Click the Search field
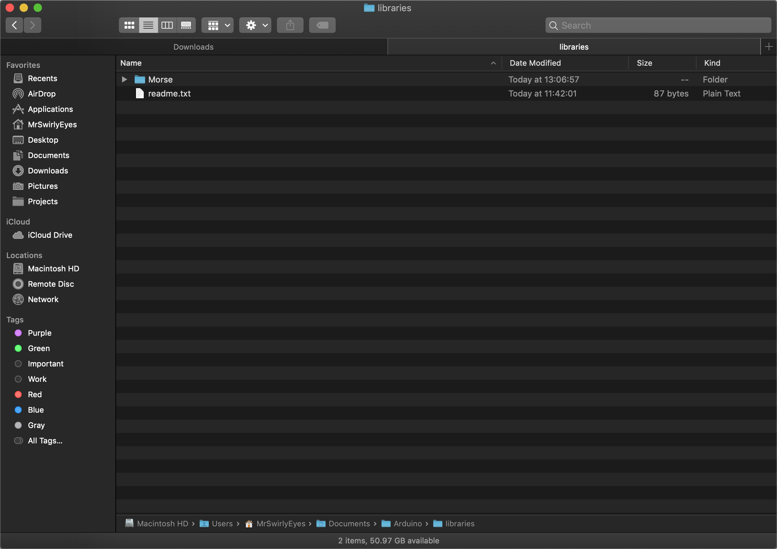The width and height of the screenshot is (777, 549). click(657, 25)
